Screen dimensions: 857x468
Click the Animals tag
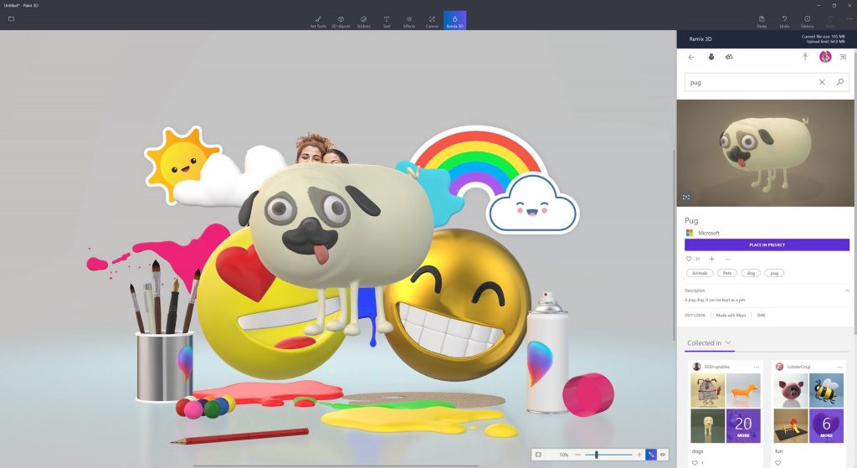[697, 273]
